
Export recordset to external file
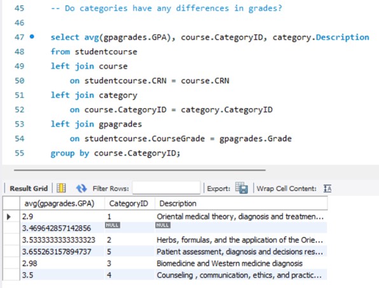(x=242, y=188)
